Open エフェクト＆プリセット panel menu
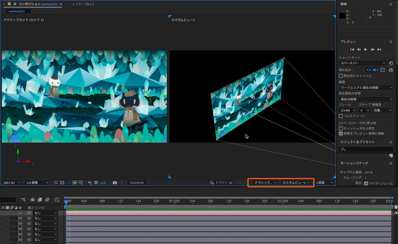The image size is (398, 244). [391, 142]
